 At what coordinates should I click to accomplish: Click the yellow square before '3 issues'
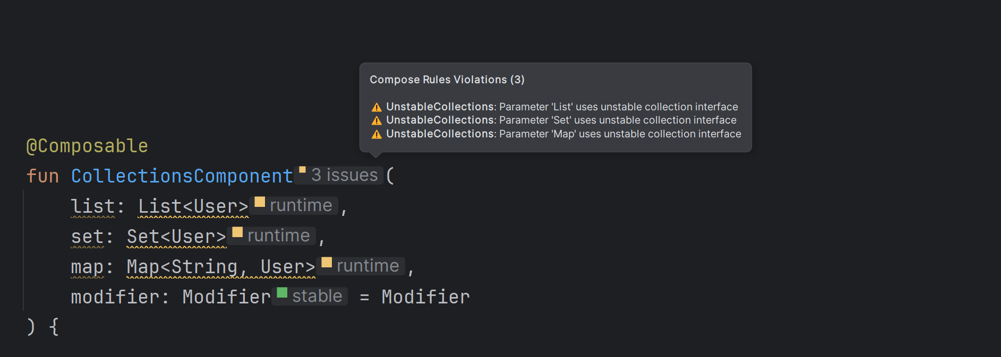point(302,170)
